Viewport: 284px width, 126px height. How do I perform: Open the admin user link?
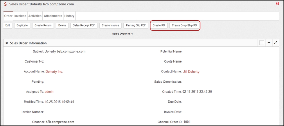49,92
